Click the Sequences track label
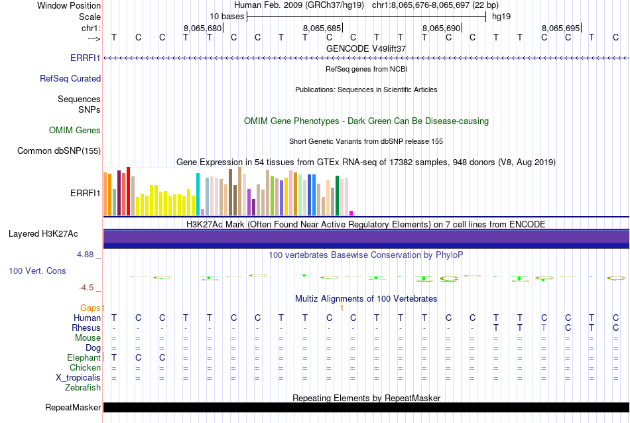Screen dimensions: 630x423 click(x=79, y=99)
